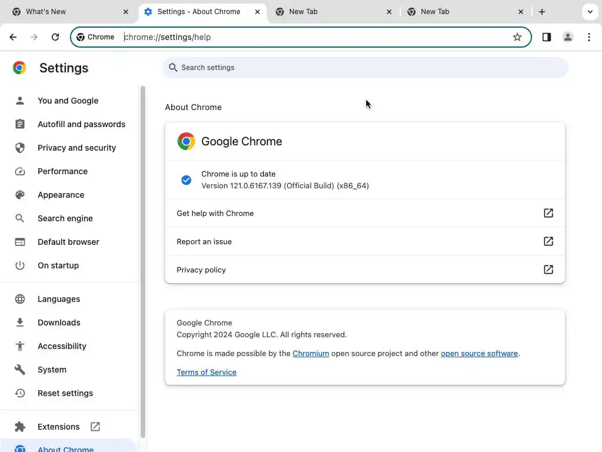Close the Settings - About Chrome tab
The image size is (602, 452).
[x=257, y=12]
